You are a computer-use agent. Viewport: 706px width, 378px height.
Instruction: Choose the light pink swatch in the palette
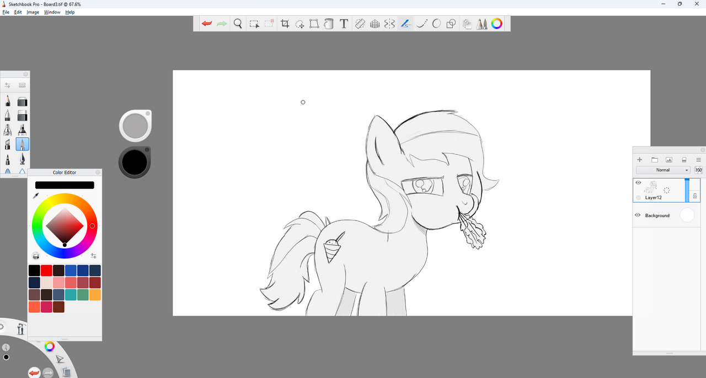58,283
